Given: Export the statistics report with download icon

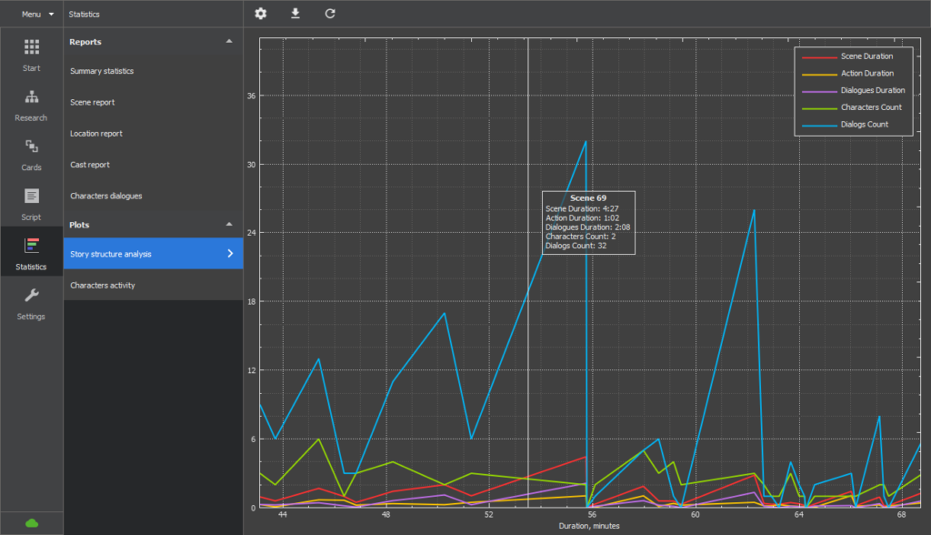Looking at the screenshot, I should [295, 14].
